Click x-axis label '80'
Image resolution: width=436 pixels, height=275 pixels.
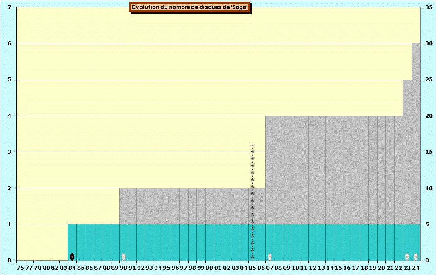pyautogui.click(x=46, y=268)
